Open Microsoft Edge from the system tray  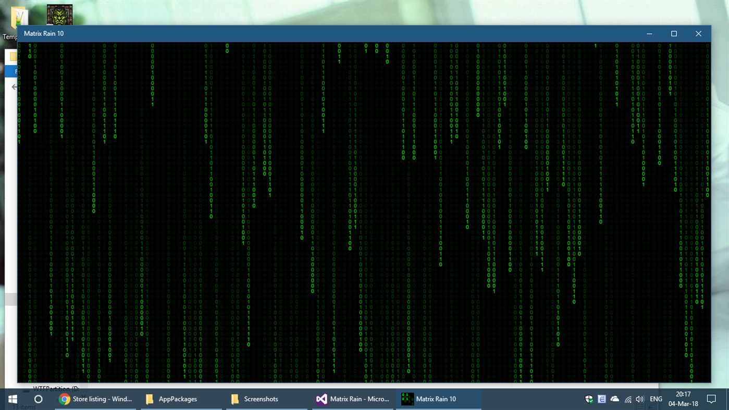coord(601,399)
